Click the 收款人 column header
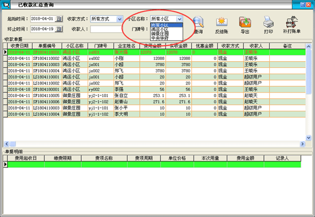315x217 pixels. click(257, 46)
